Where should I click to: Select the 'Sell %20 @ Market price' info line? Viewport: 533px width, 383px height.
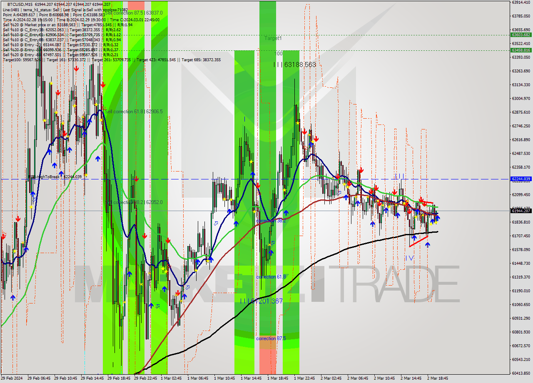[x=67, y=25]
